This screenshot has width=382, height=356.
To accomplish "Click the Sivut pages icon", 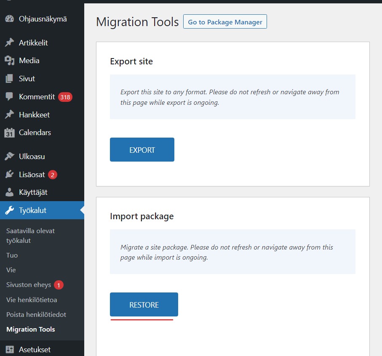I will (9, 79).
